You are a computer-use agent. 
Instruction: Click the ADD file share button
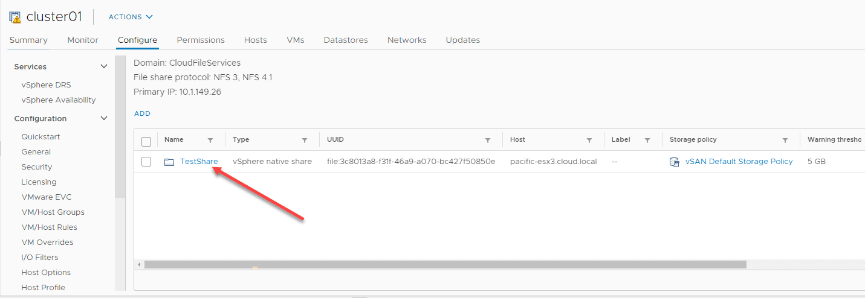[142, 113]
